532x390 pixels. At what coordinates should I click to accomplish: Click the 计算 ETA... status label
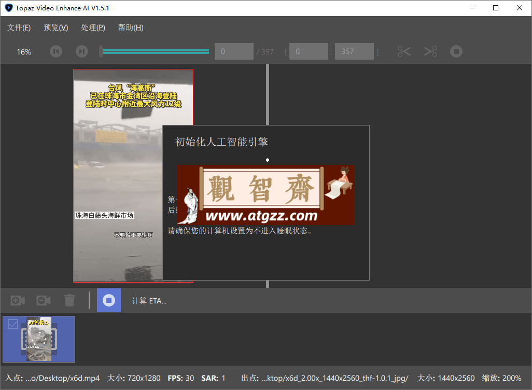(x=149, y=301)
